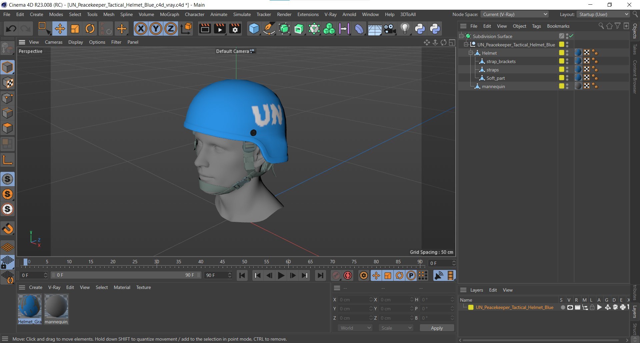
Task: Collapse UN_Peacekeeper_Tactical_Helmet_Blue null in Objects
Action: tap(466, 44)
